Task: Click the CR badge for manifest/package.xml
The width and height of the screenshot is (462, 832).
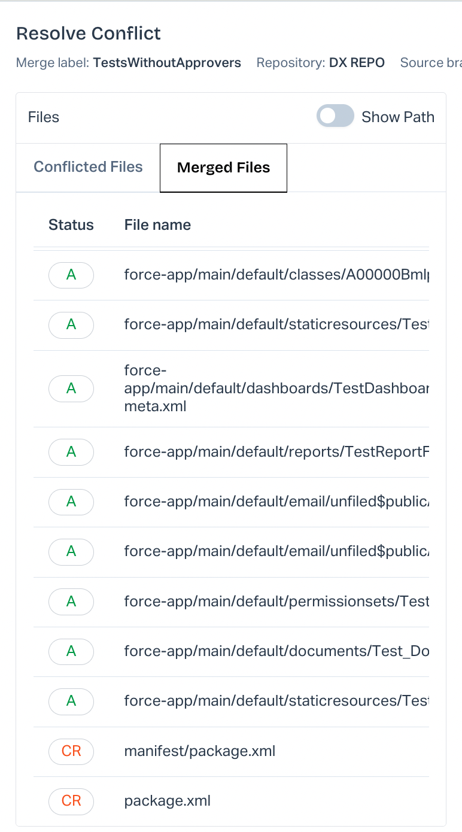Action: click(x=71, y=751)
